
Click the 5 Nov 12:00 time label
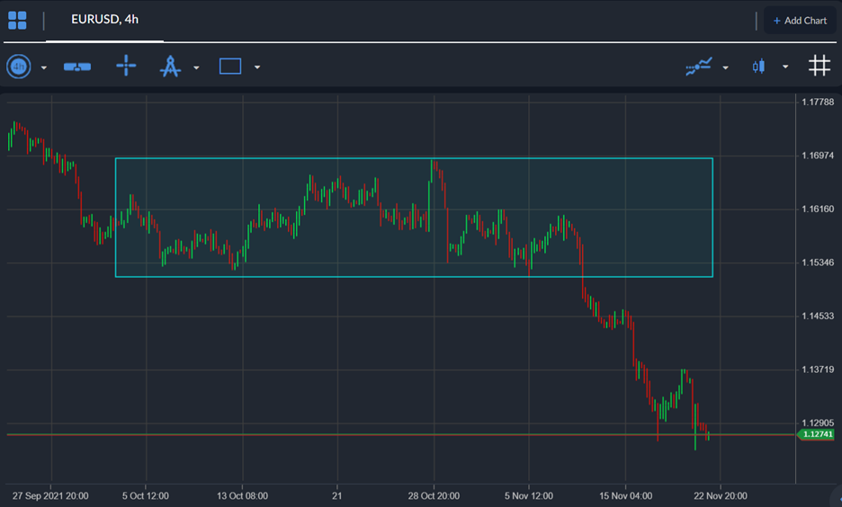528,495
